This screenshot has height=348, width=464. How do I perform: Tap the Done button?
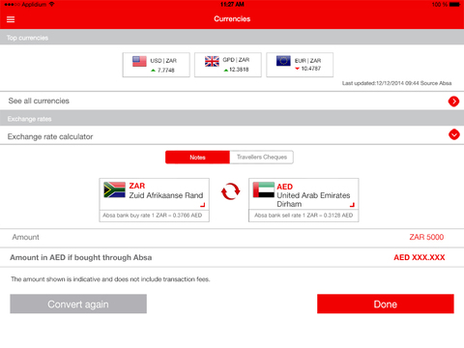[x=386, y=304]
